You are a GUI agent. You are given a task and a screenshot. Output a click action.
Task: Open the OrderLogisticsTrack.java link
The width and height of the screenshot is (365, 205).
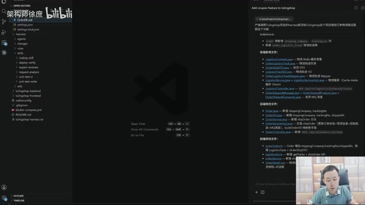pos(280,63)
